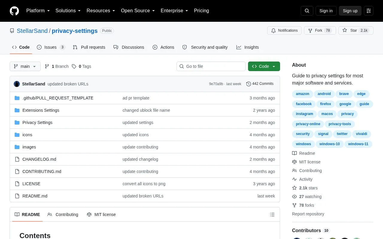This screenshot has width=383, height=239.
Task: Open the appearance settings icon in the header
Action: (x=369, y=11)
